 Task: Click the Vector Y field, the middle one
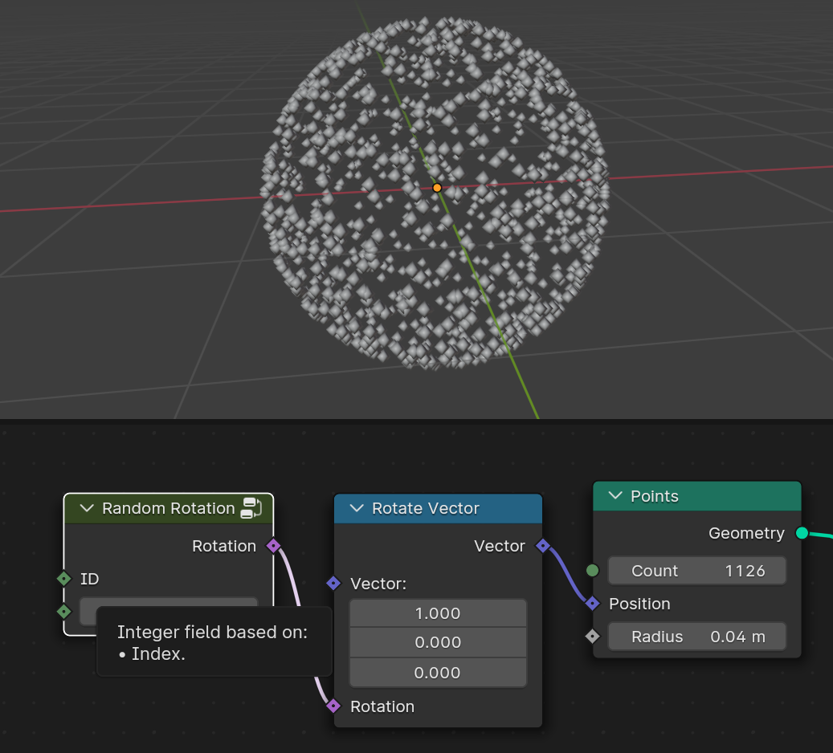pyautogui.click(x=438, y=642)
